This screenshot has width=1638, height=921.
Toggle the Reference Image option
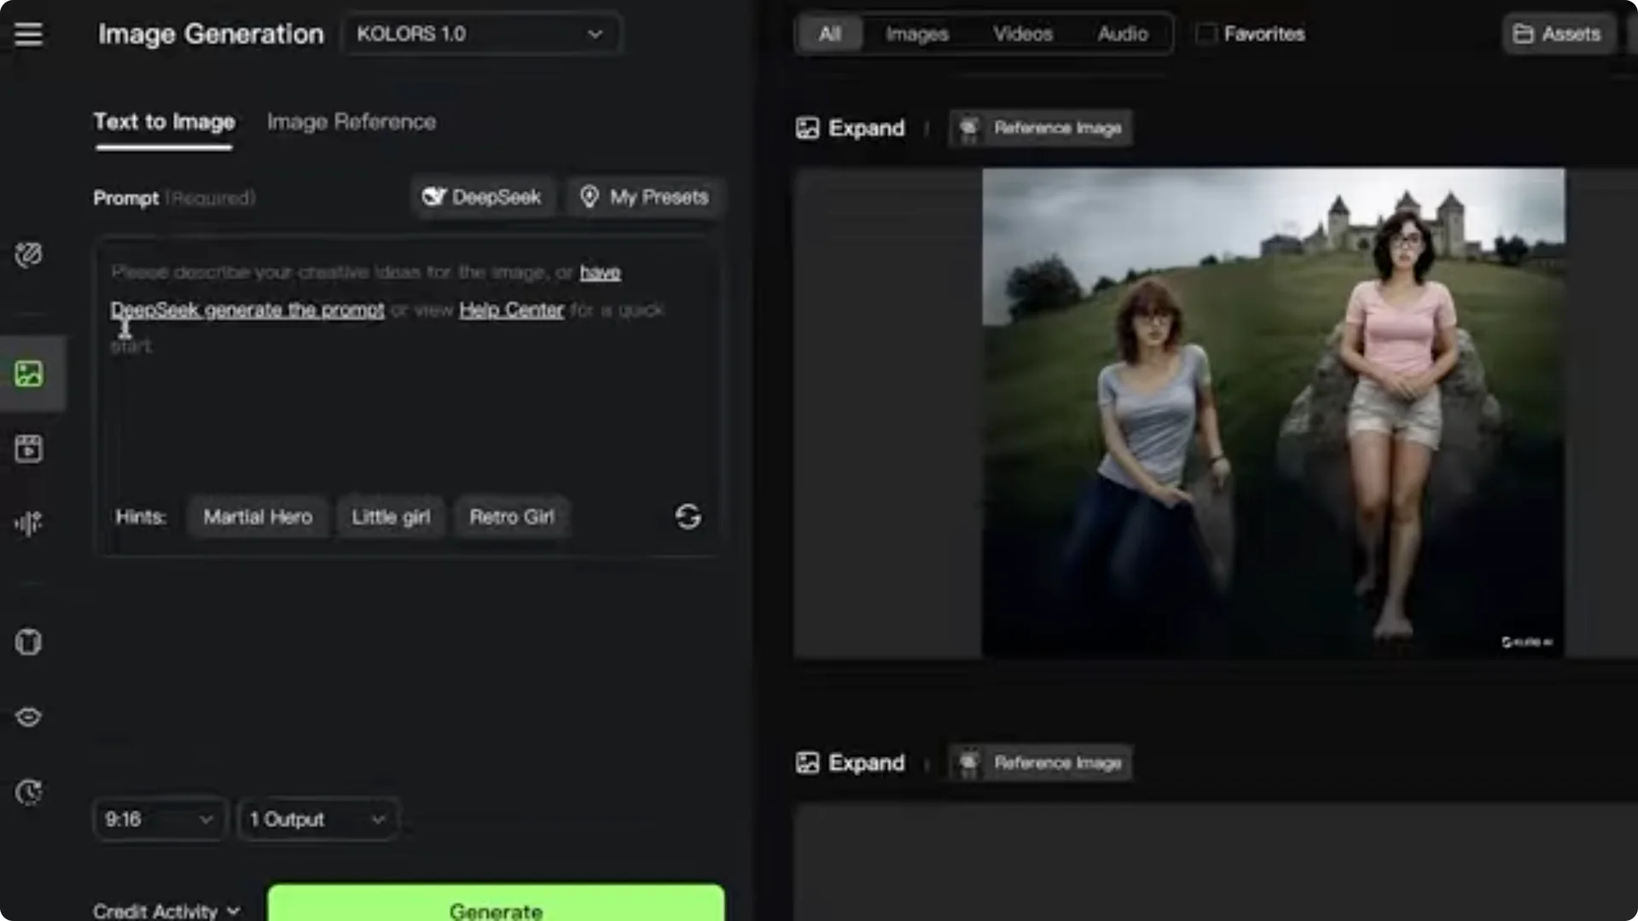tap(1040, 128)
